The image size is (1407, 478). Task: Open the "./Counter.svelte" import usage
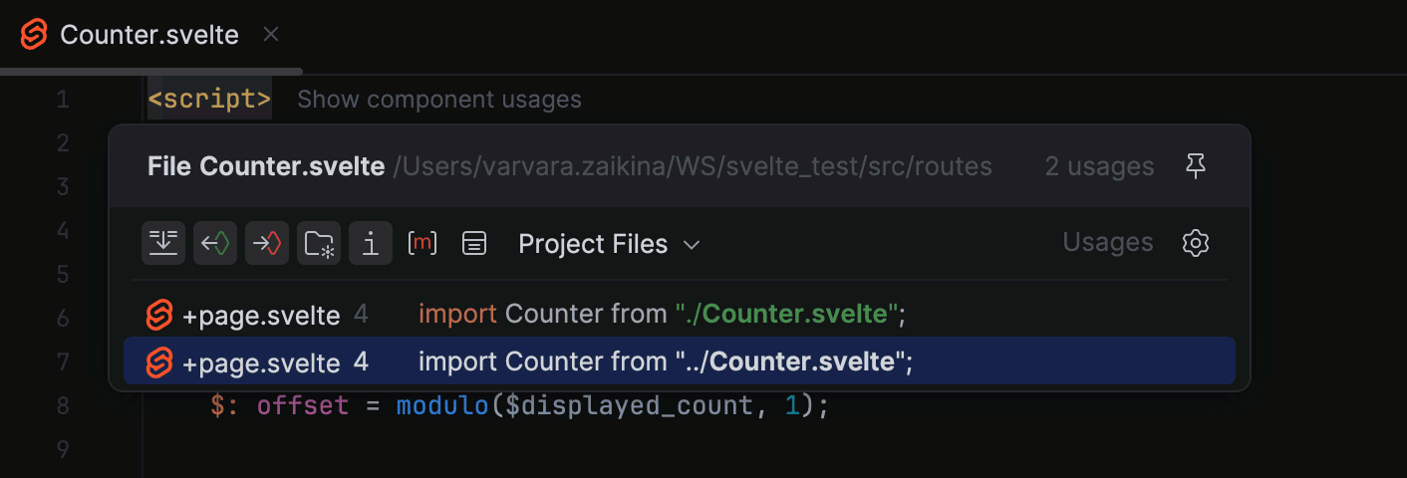662,316
